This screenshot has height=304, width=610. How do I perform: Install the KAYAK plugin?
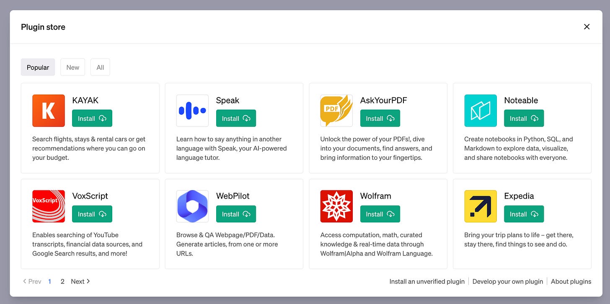pos(92,118)
